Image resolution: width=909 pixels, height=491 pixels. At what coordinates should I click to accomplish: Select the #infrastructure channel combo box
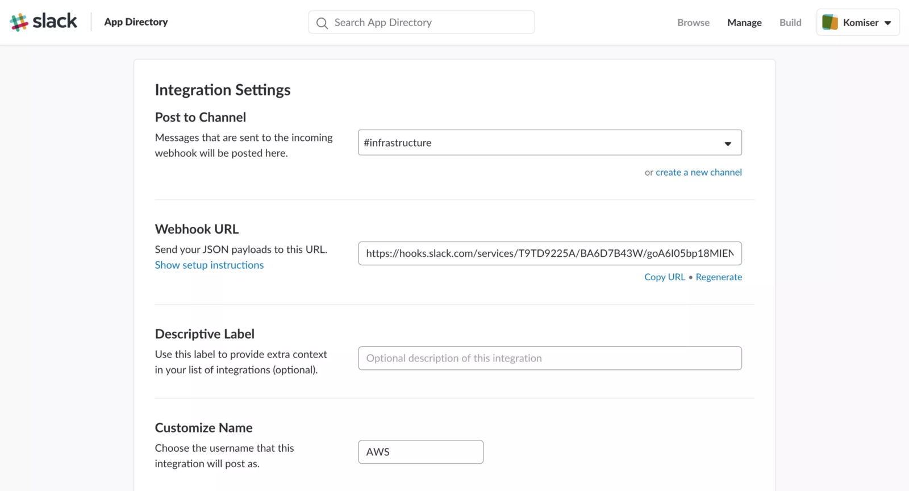pyautogui.click(x=540, y=143)
